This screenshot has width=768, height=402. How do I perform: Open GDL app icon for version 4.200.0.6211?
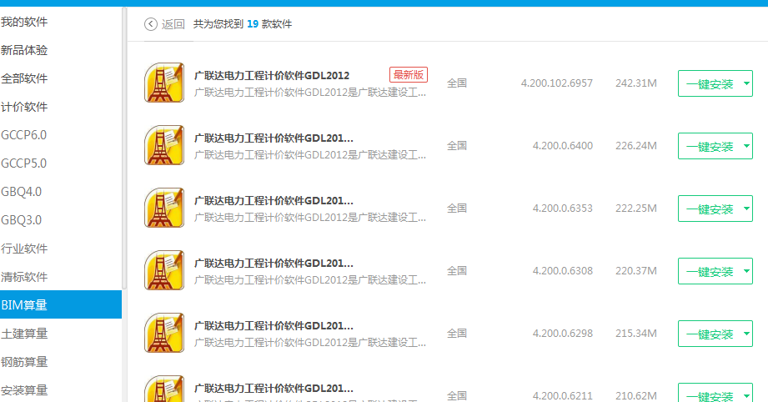[x=164, y=389]
